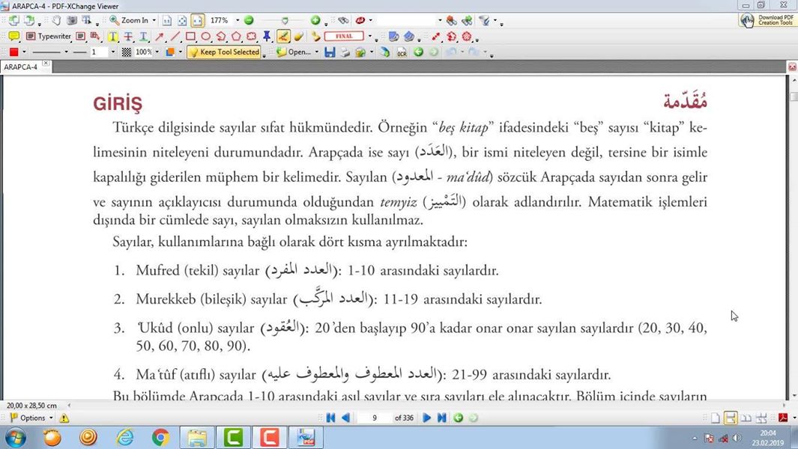Open the zoom percentage dropdown
This screenshot has width=798, height=449.
click(x=238, y=20)
